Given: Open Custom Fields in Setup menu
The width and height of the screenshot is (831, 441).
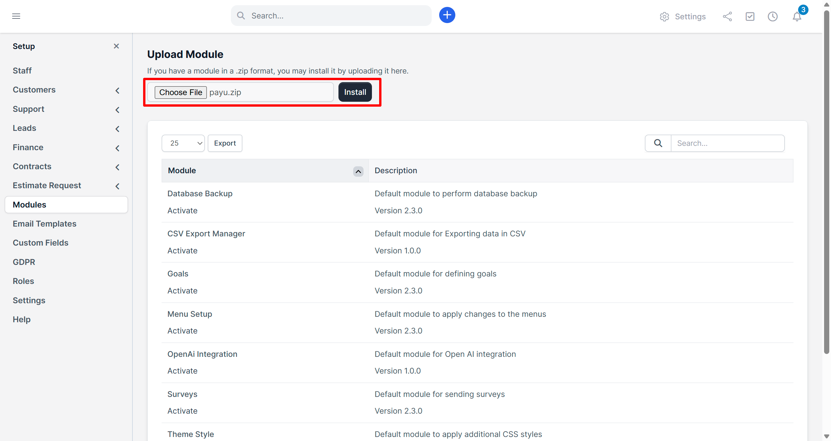Looking at the screenshot, I should [41, 243].
